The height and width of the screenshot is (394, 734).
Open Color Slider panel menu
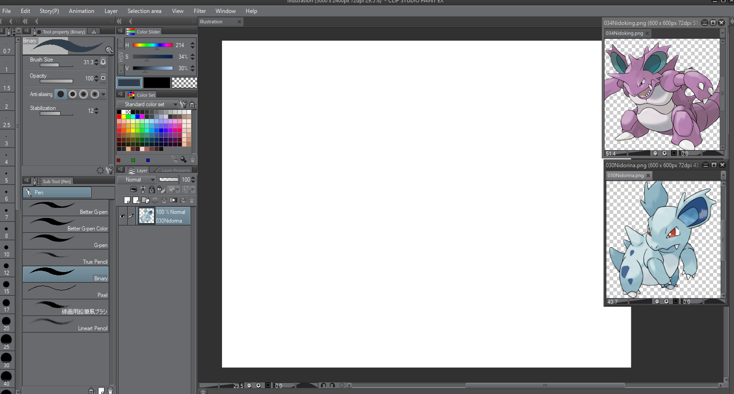coord(120,31)
